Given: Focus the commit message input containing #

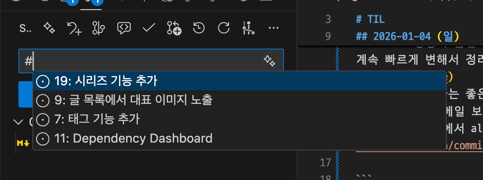Looking at the screenshot, I should pyautogui.click(x=151, y=61).
